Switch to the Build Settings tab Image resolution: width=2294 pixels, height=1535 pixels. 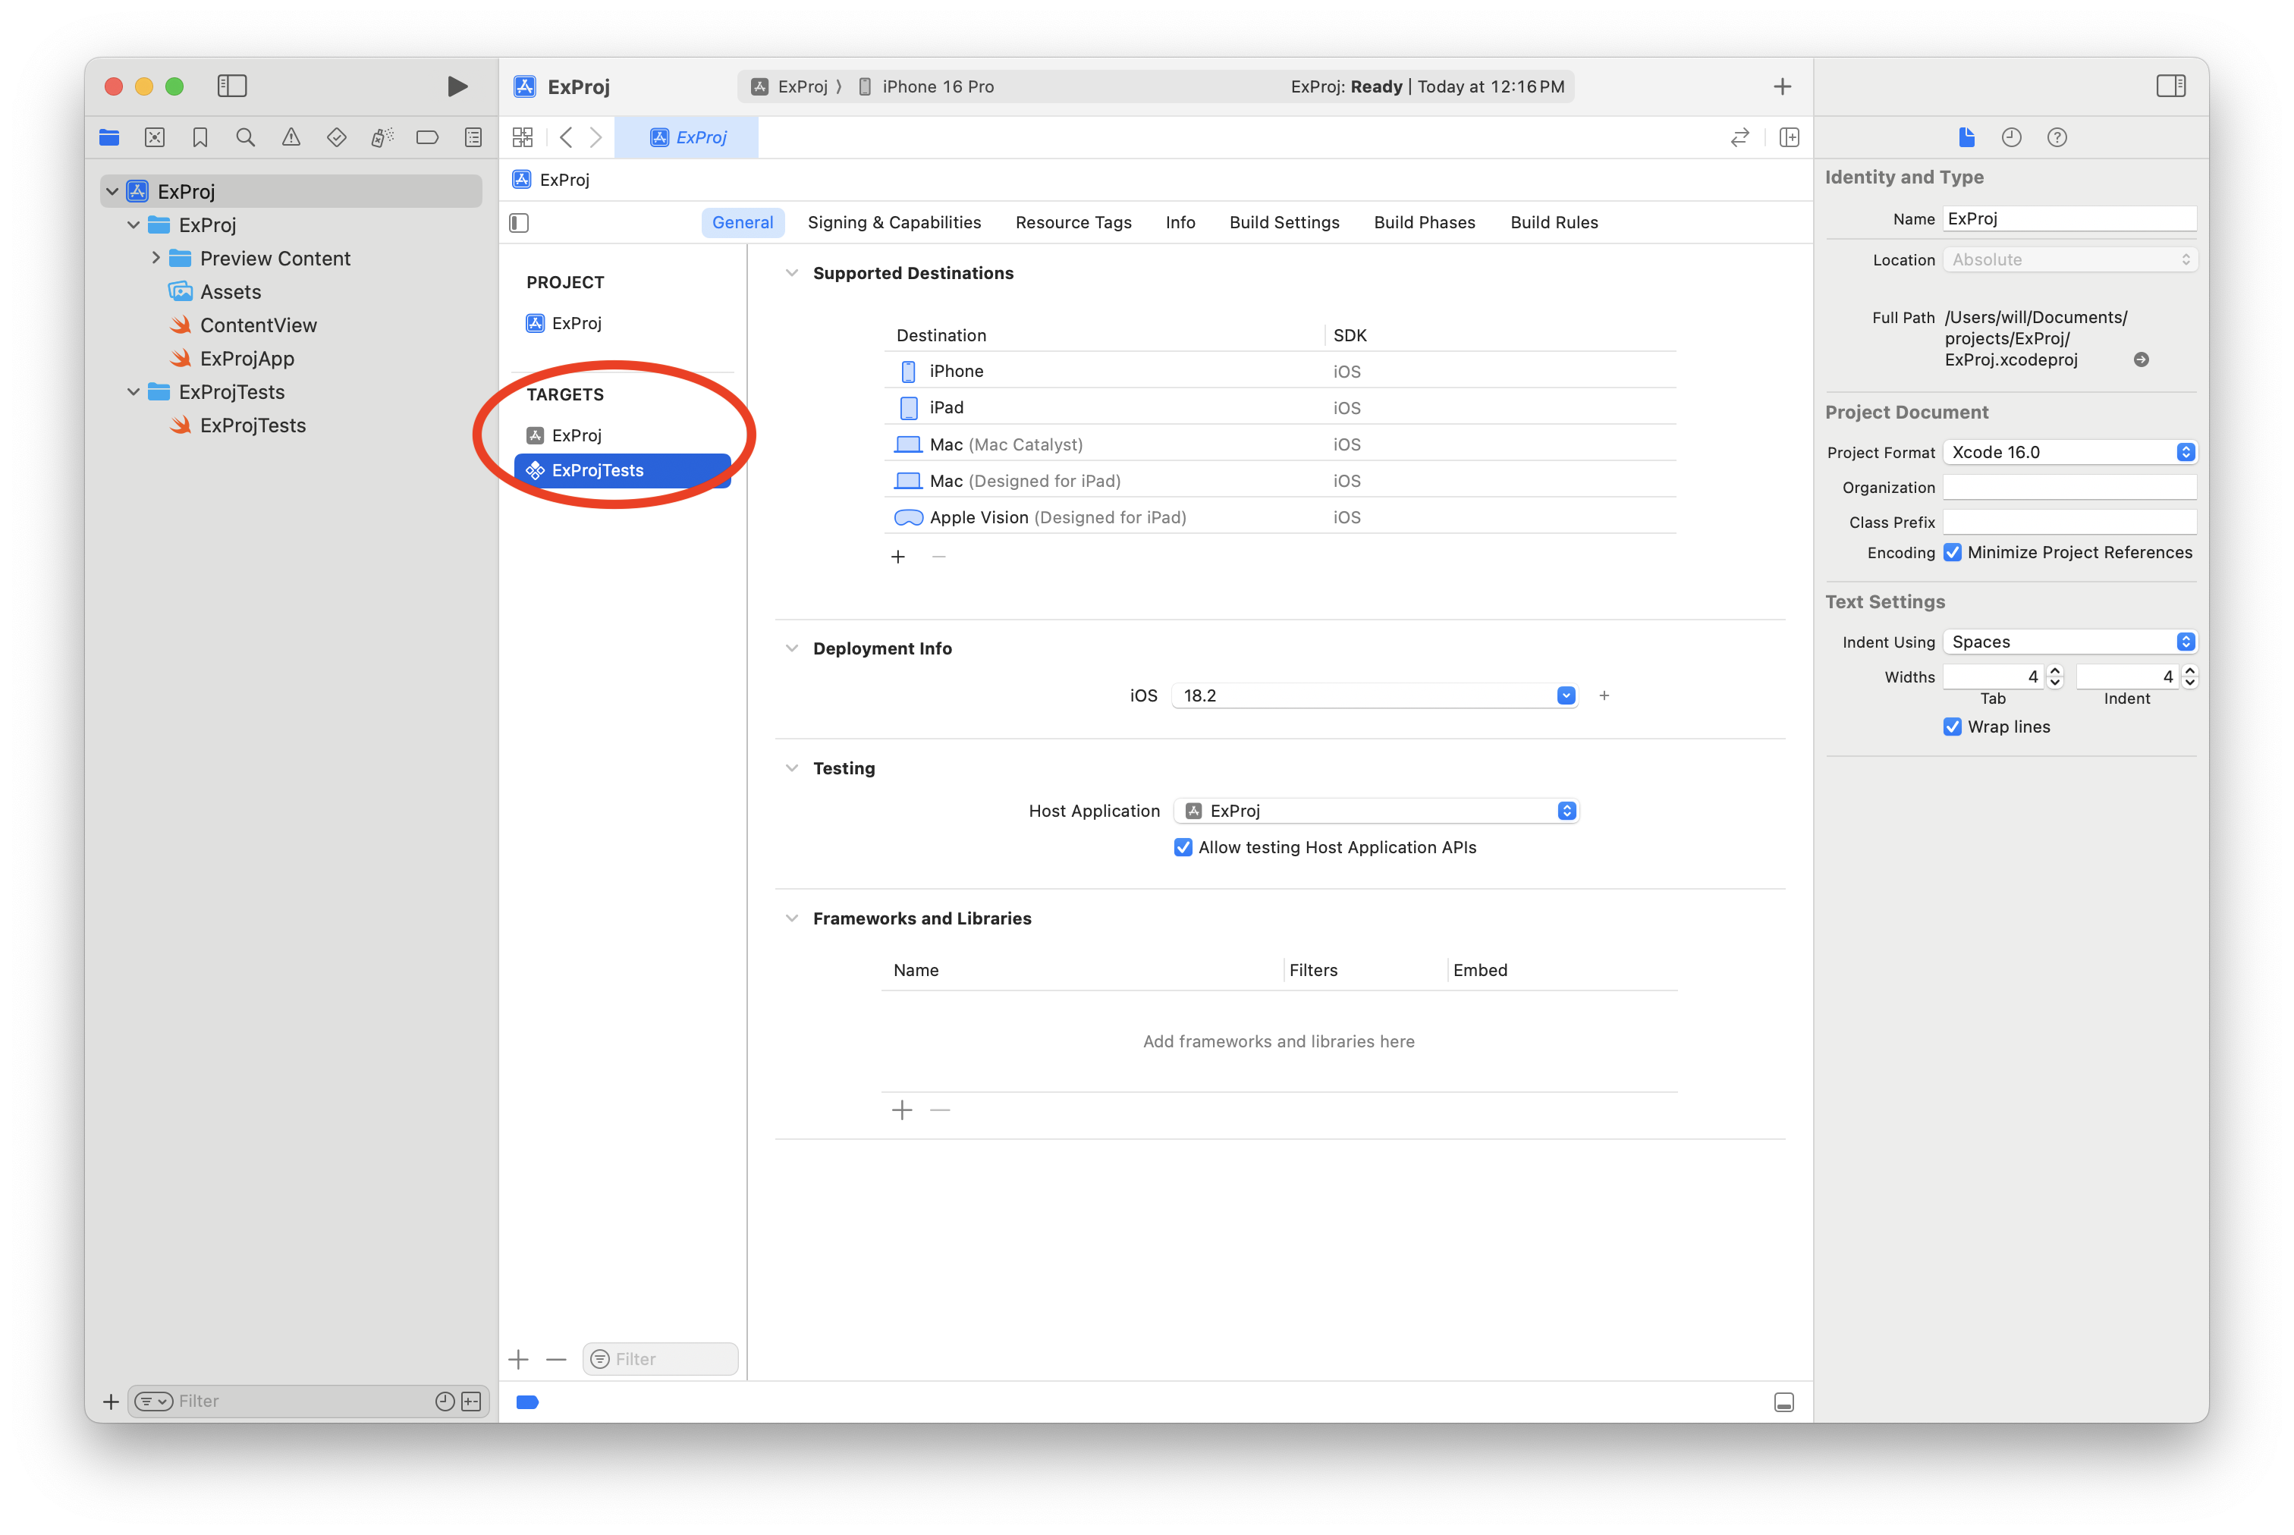[x=1284, y=222]
